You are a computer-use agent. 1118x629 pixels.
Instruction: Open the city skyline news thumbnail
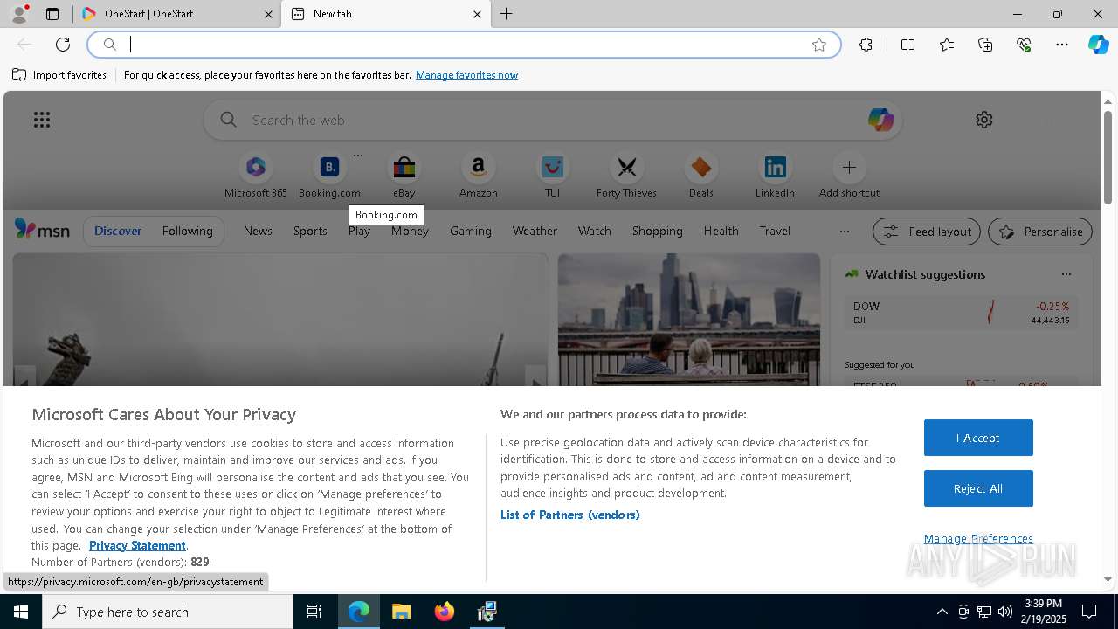click(x=689, y=320)
